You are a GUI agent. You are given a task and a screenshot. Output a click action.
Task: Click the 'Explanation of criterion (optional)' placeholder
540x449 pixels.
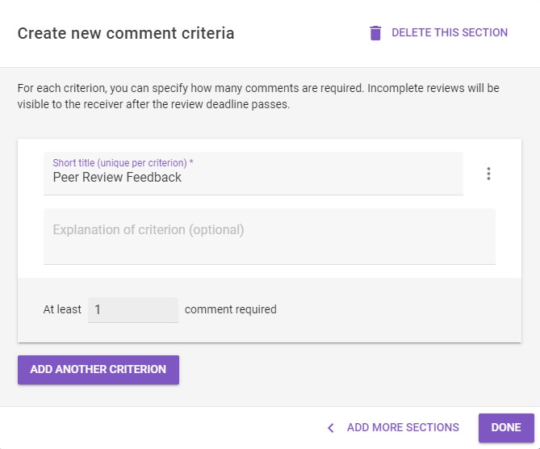coord(149,230)
